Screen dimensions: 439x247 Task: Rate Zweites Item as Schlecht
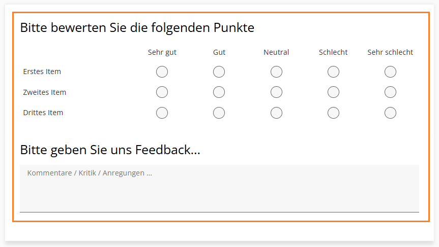click(333, 92)
